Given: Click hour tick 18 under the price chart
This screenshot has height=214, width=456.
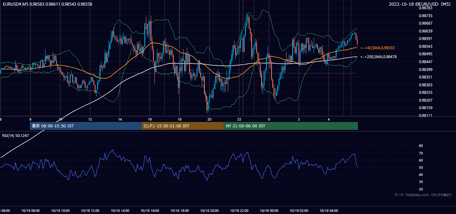Looking at the screenshot, I should click(x=179, y=119).
